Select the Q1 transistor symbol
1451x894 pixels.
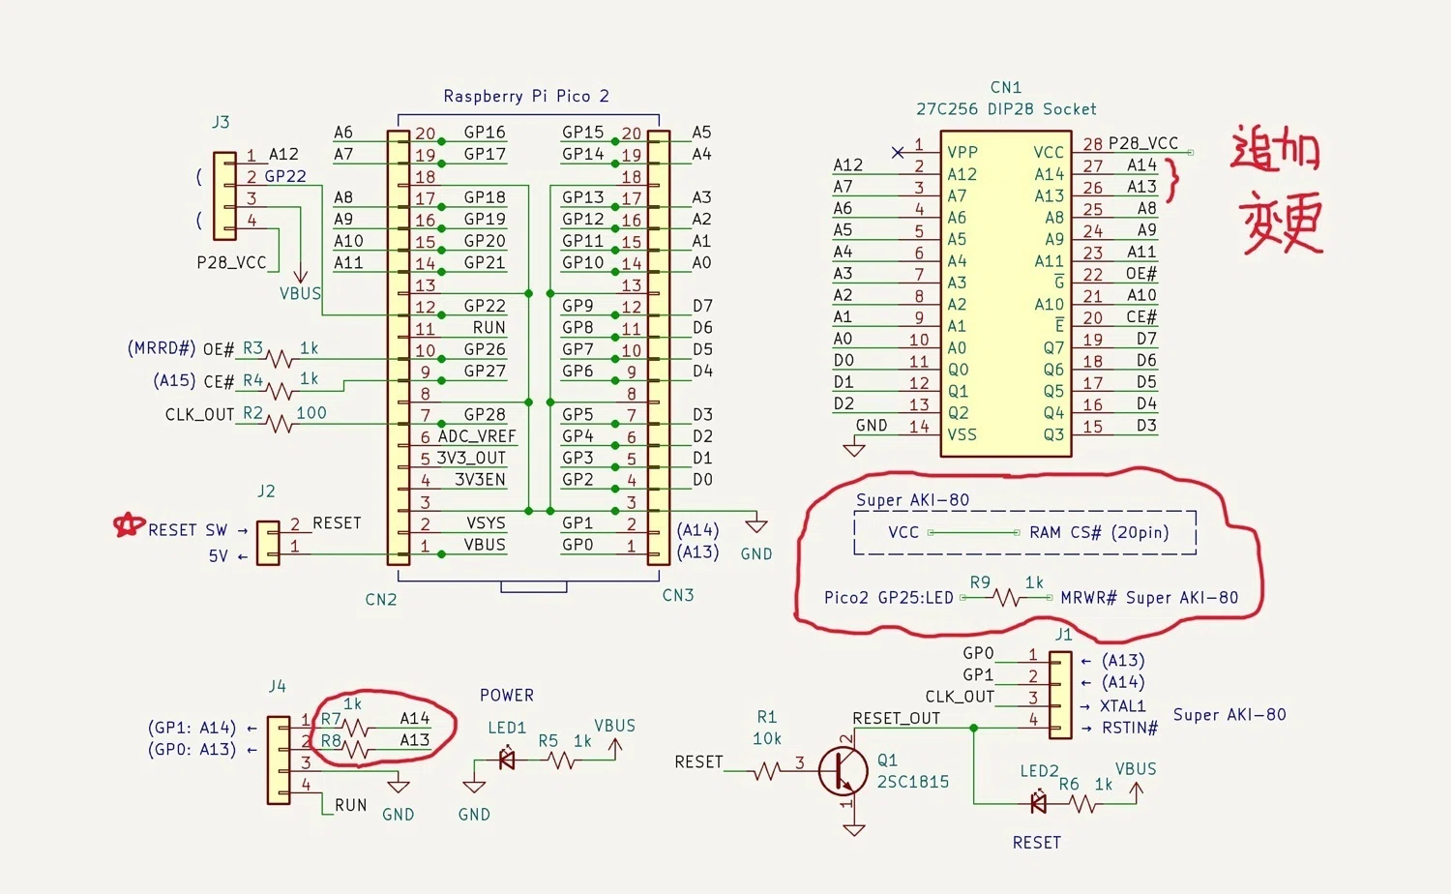[x=842, y=771]
